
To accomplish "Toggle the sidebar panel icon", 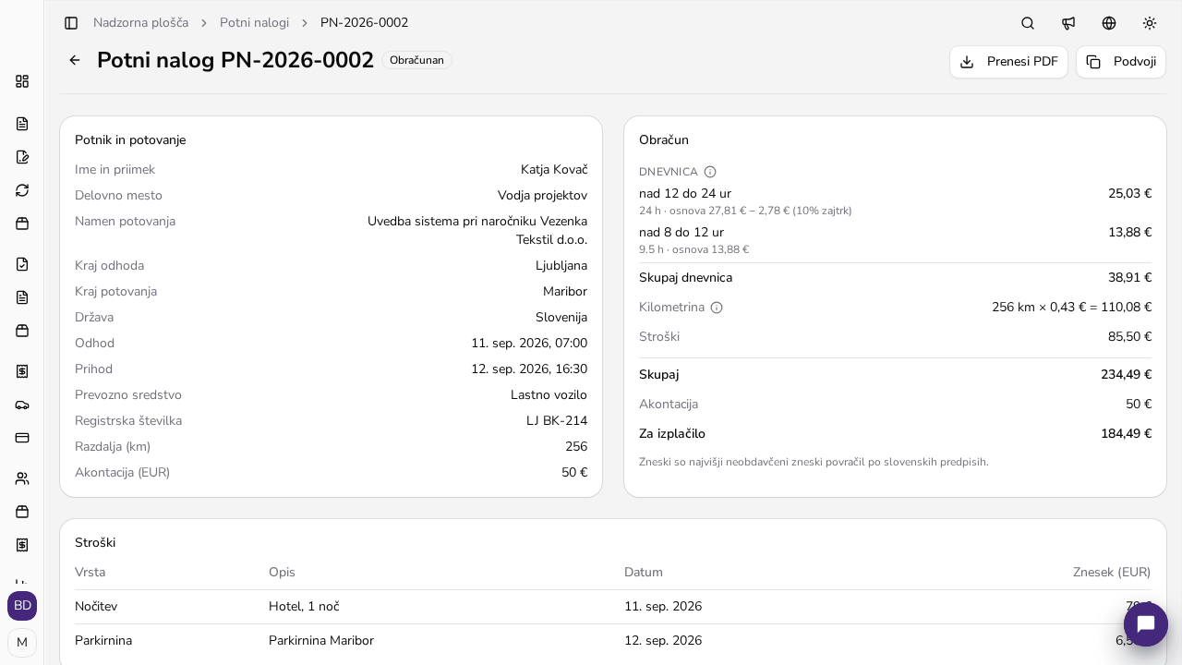I will point(71,23).
